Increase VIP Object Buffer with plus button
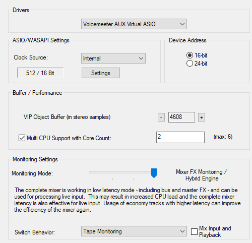The image size is (252, 243). [x=202, y=117]
